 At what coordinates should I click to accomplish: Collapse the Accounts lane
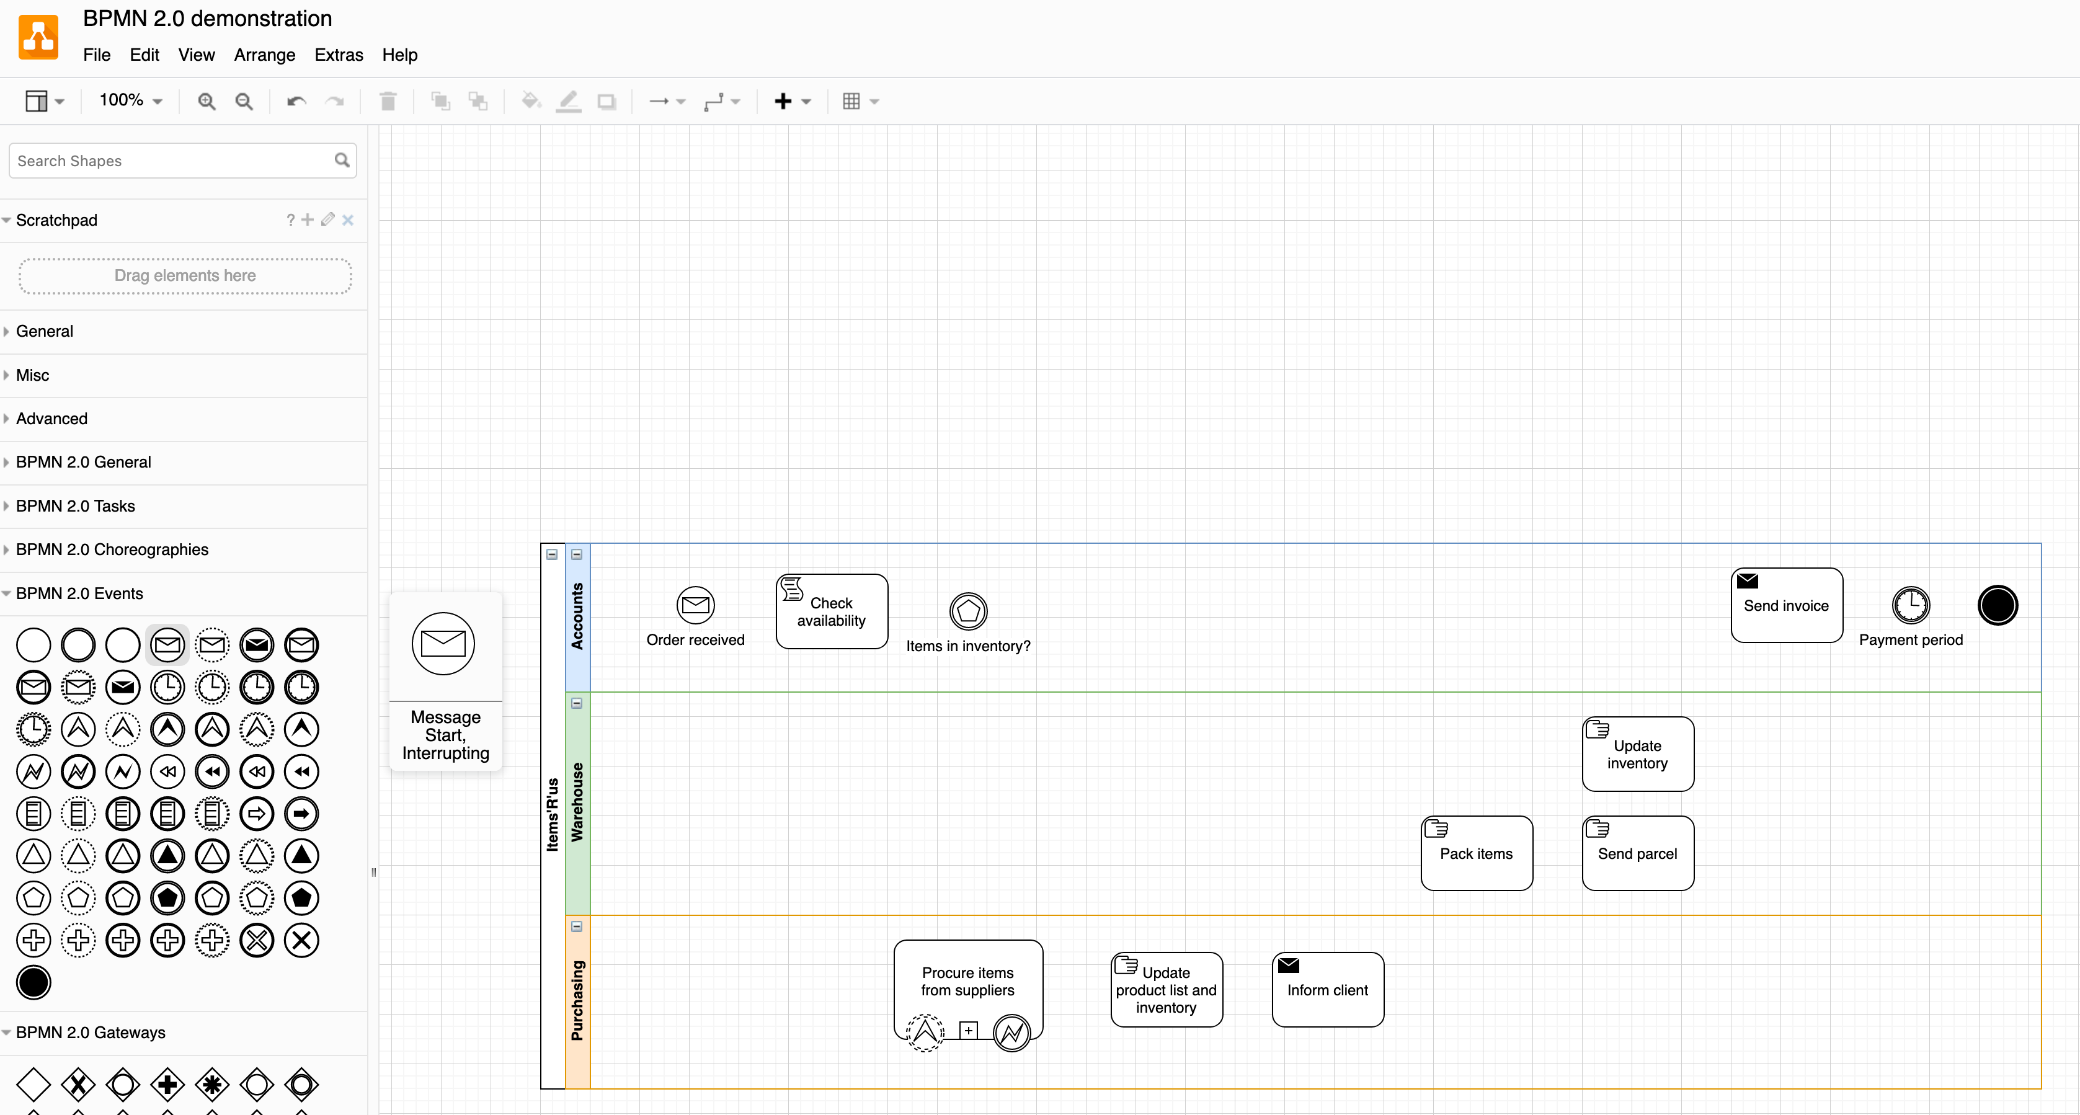(577, 554)
